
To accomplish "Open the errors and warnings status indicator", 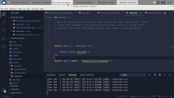I will coord(6,96).
